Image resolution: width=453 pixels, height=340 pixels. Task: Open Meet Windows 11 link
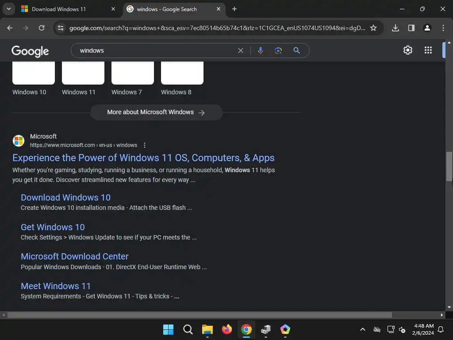pyautogui.click(x=55, y=286)
